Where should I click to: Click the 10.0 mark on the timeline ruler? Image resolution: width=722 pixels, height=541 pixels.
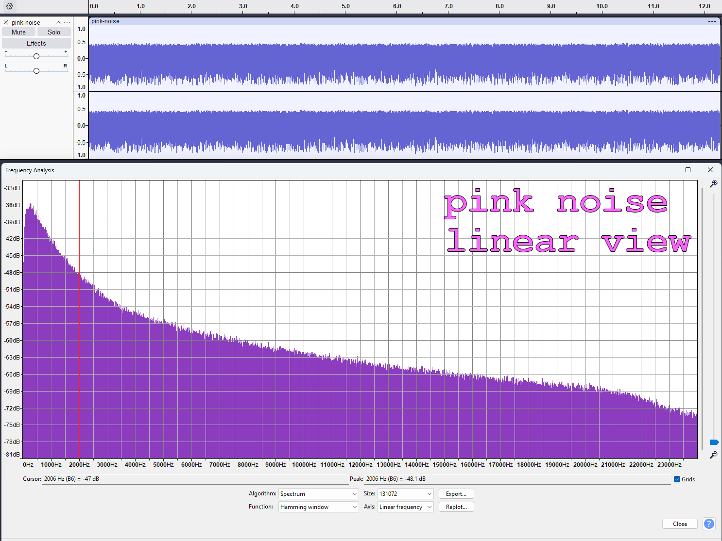tap(602, 6)
